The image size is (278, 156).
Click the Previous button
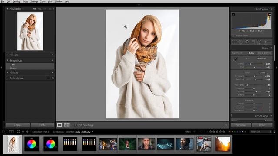(241, 125)
